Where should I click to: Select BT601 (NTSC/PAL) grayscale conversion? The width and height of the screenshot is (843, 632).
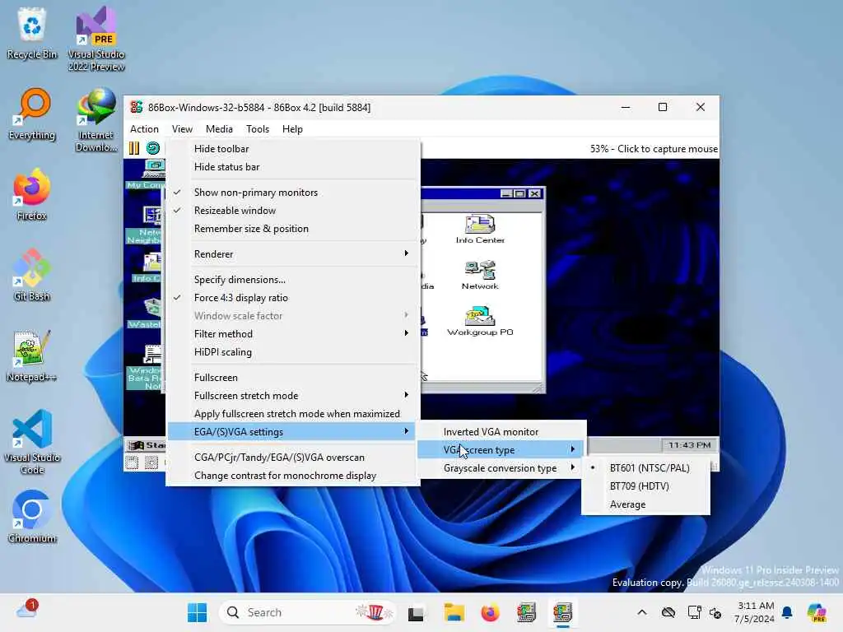click(x=645, y=468)
